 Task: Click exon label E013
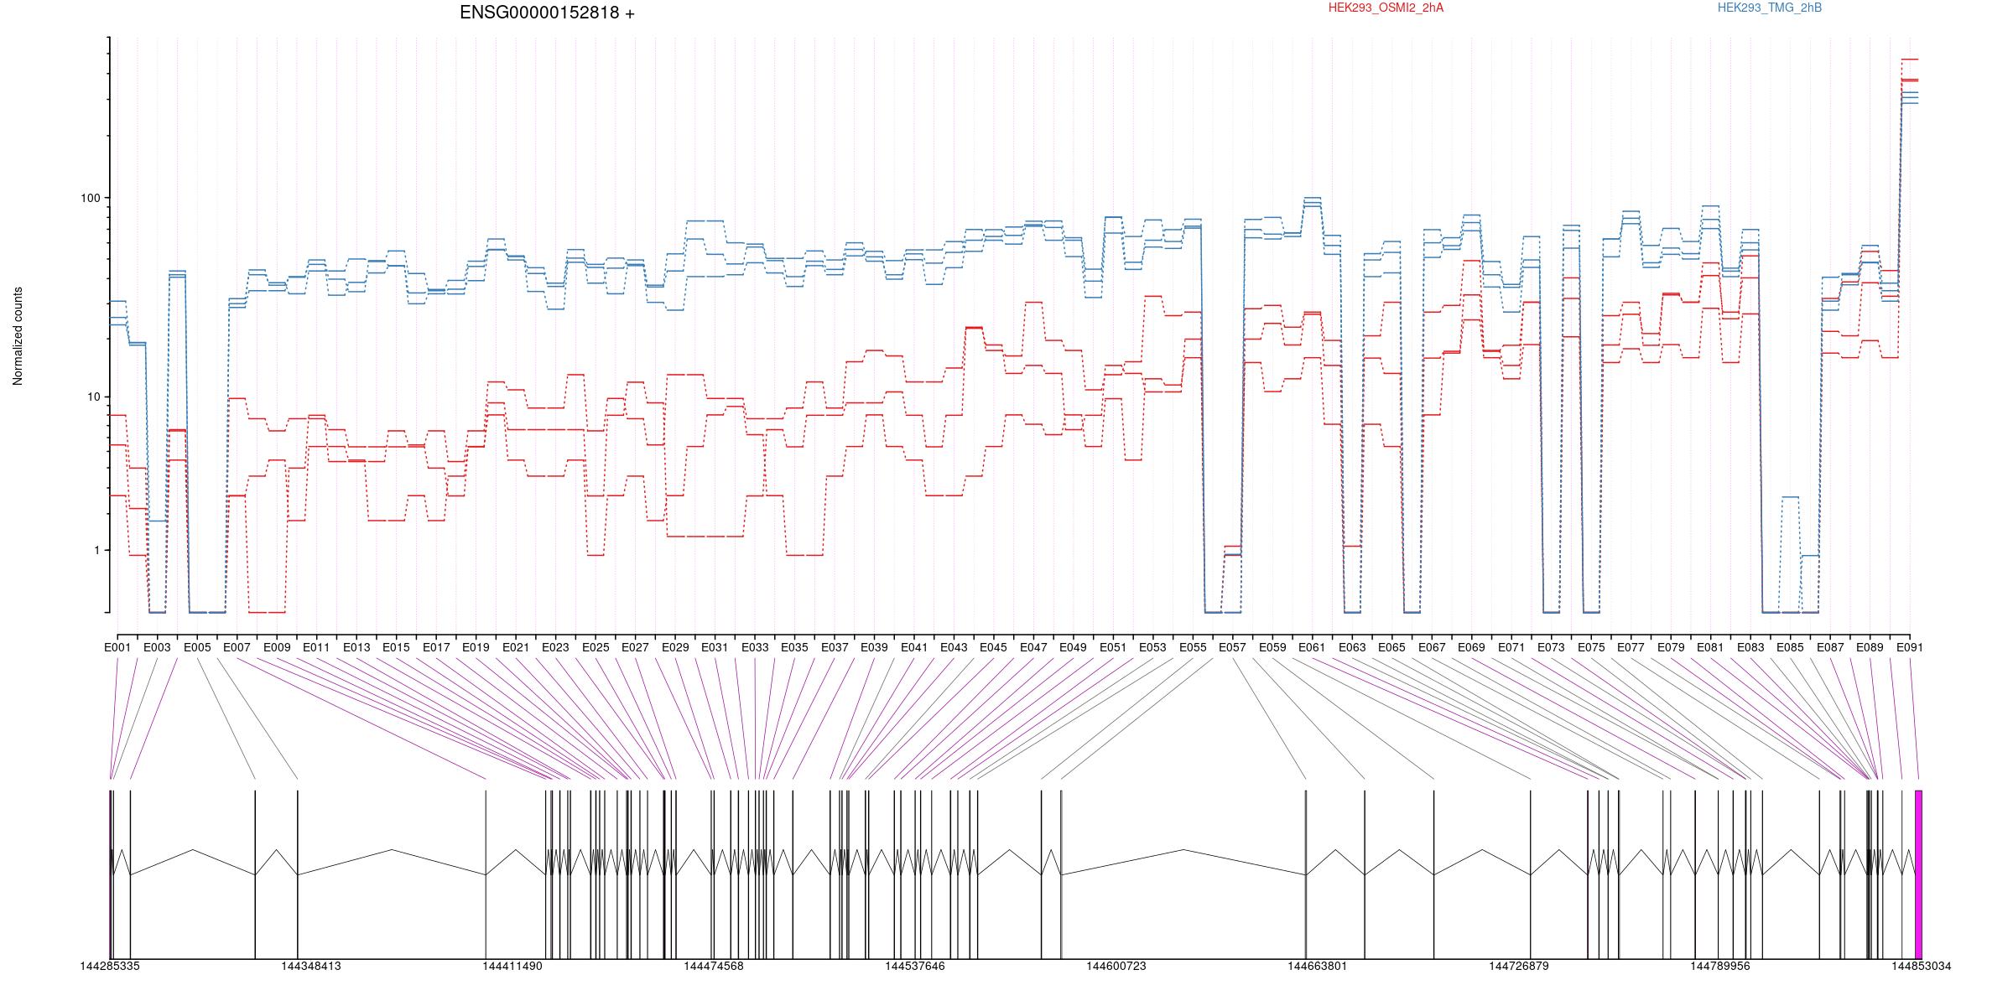tap(356, 647)
